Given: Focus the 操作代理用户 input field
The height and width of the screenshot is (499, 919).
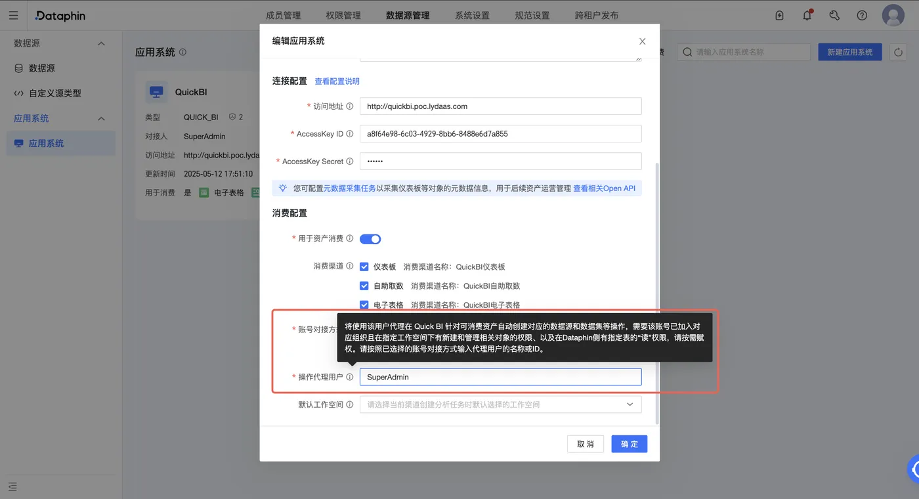Looking at the screenshot, I should (500, 377).
